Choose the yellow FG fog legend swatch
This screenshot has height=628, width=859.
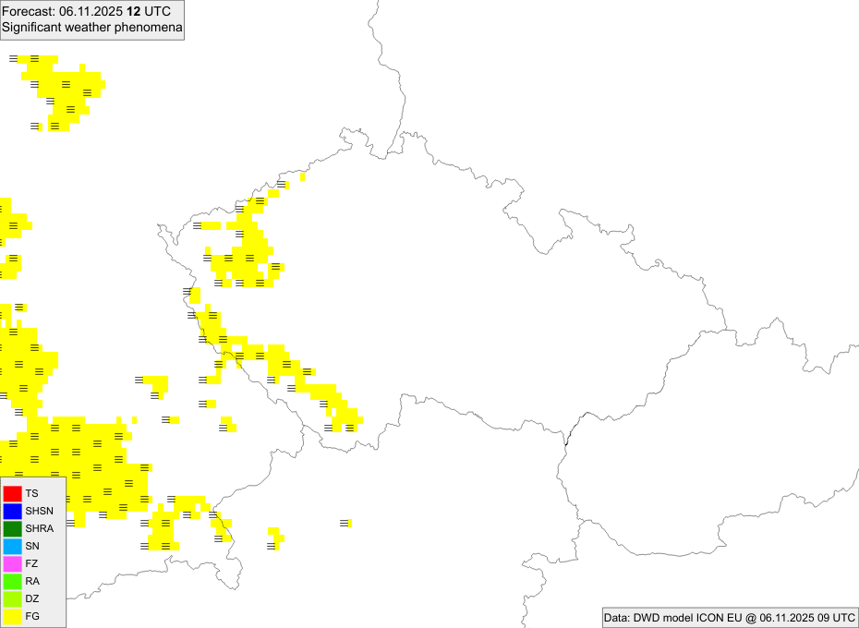12,616
